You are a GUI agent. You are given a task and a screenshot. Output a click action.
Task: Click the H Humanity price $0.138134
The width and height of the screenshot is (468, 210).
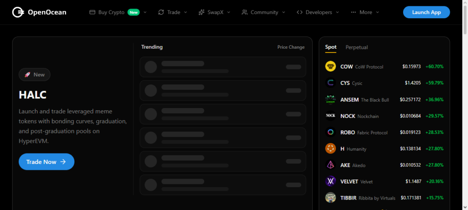coord(410,149)
